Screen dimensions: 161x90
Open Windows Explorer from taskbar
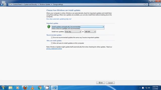point(11,88)
